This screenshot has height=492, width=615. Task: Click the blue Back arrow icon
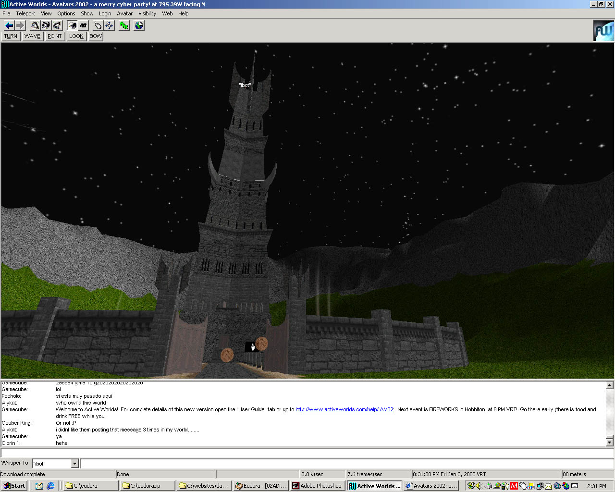tap(9, 25)
